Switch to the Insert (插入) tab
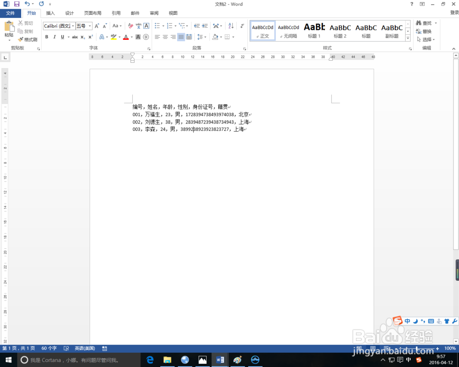This screenshot has width=459, height=367. pos(50,13)
